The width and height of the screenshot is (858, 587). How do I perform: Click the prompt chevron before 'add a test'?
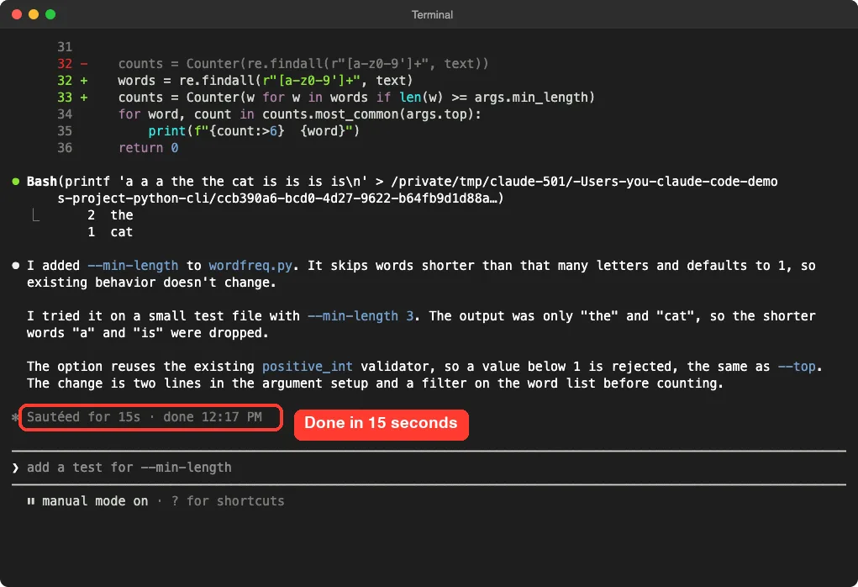pos(15,468)
